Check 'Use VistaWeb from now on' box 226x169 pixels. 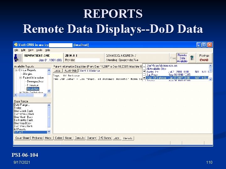click(144, 66)
